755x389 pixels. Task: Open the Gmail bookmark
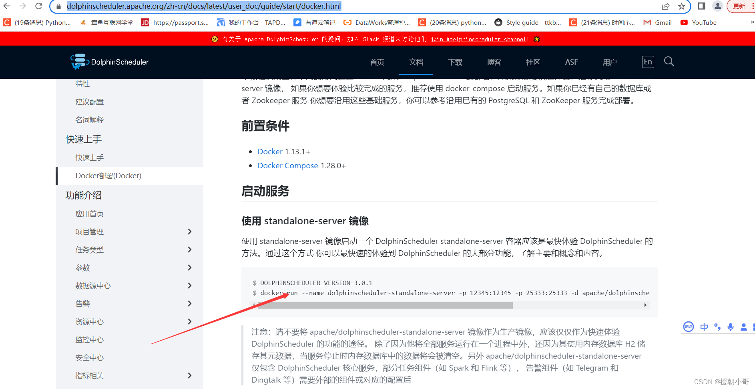click(x=657, y=22)
